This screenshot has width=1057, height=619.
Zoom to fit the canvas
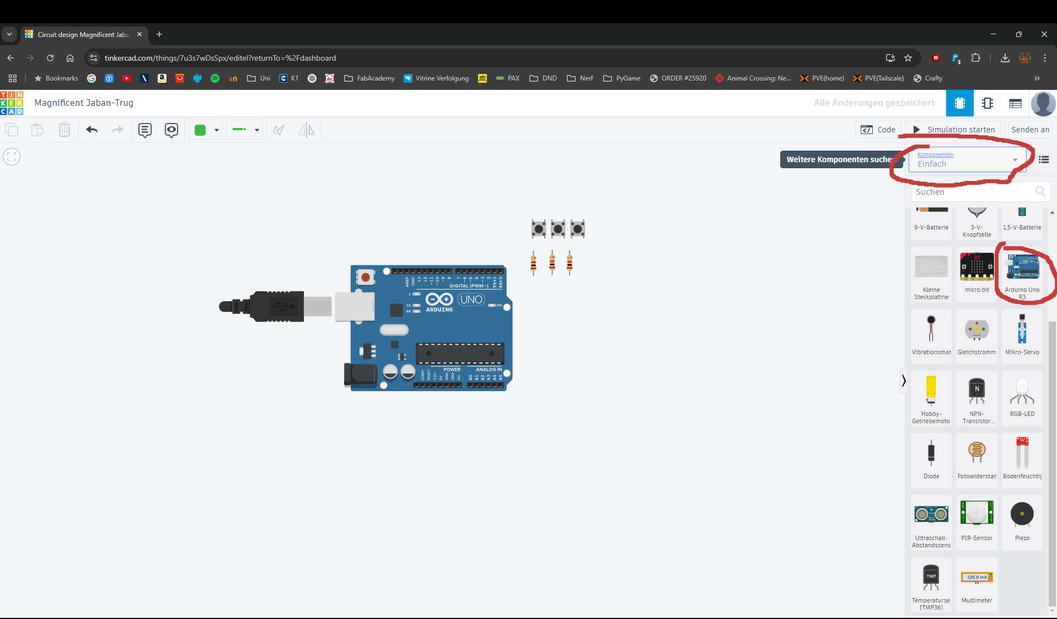tap(12, 157)
